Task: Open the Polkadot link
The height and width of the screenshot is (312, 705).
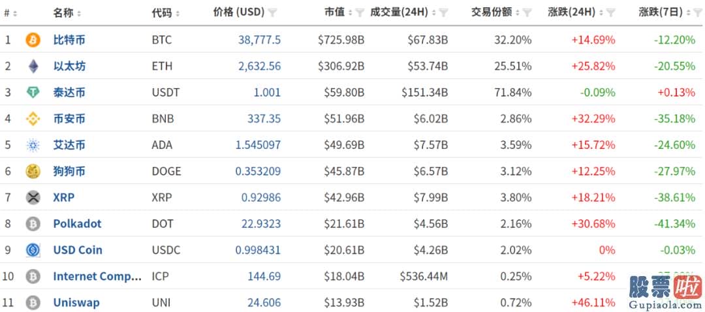Action: pos(77,223)
